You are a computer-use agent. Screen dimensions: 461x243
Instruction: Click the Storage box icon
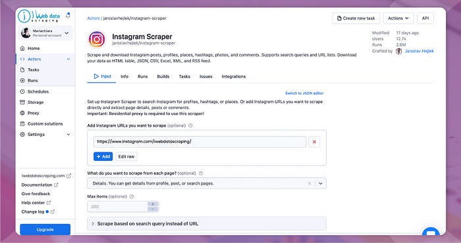pos(22,102)
